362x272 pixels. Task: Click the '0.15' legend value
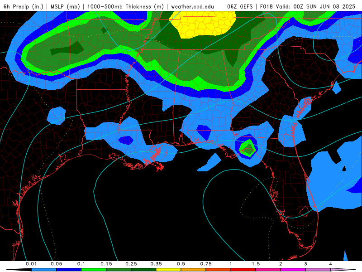pyautogui.click(x=106, y=264)
